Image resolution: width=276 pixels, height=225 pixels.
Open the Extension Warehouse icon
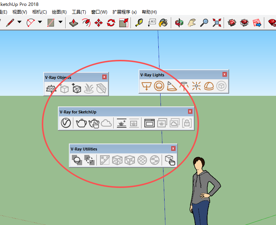pyautogui.click(x=244, y=23)
